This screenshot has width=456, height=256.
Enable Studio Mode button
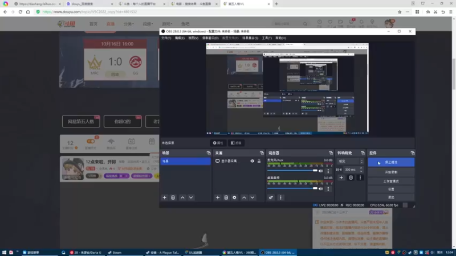(x=391, y=181)
